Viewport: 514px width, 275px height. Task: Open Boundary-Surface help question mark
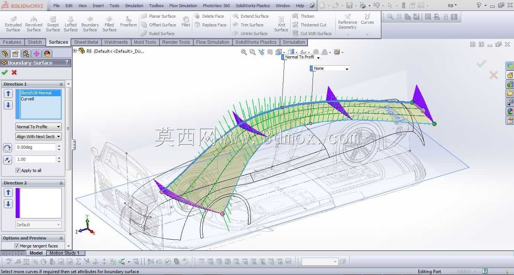67,63
